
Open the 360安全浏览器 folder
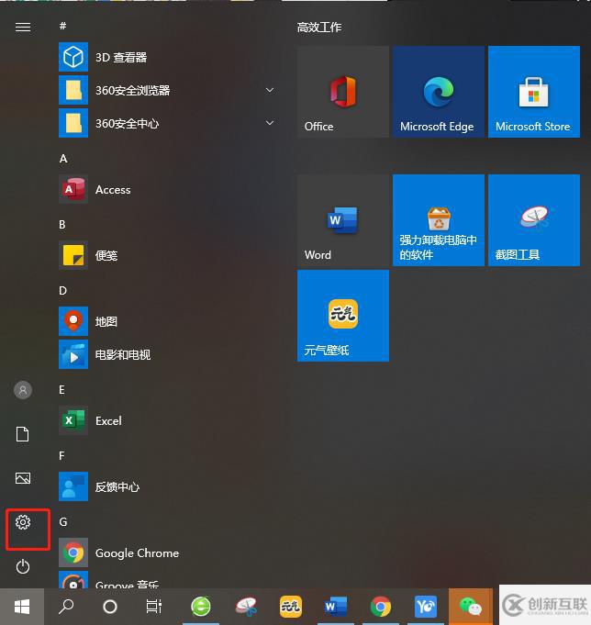pos(167,90)
